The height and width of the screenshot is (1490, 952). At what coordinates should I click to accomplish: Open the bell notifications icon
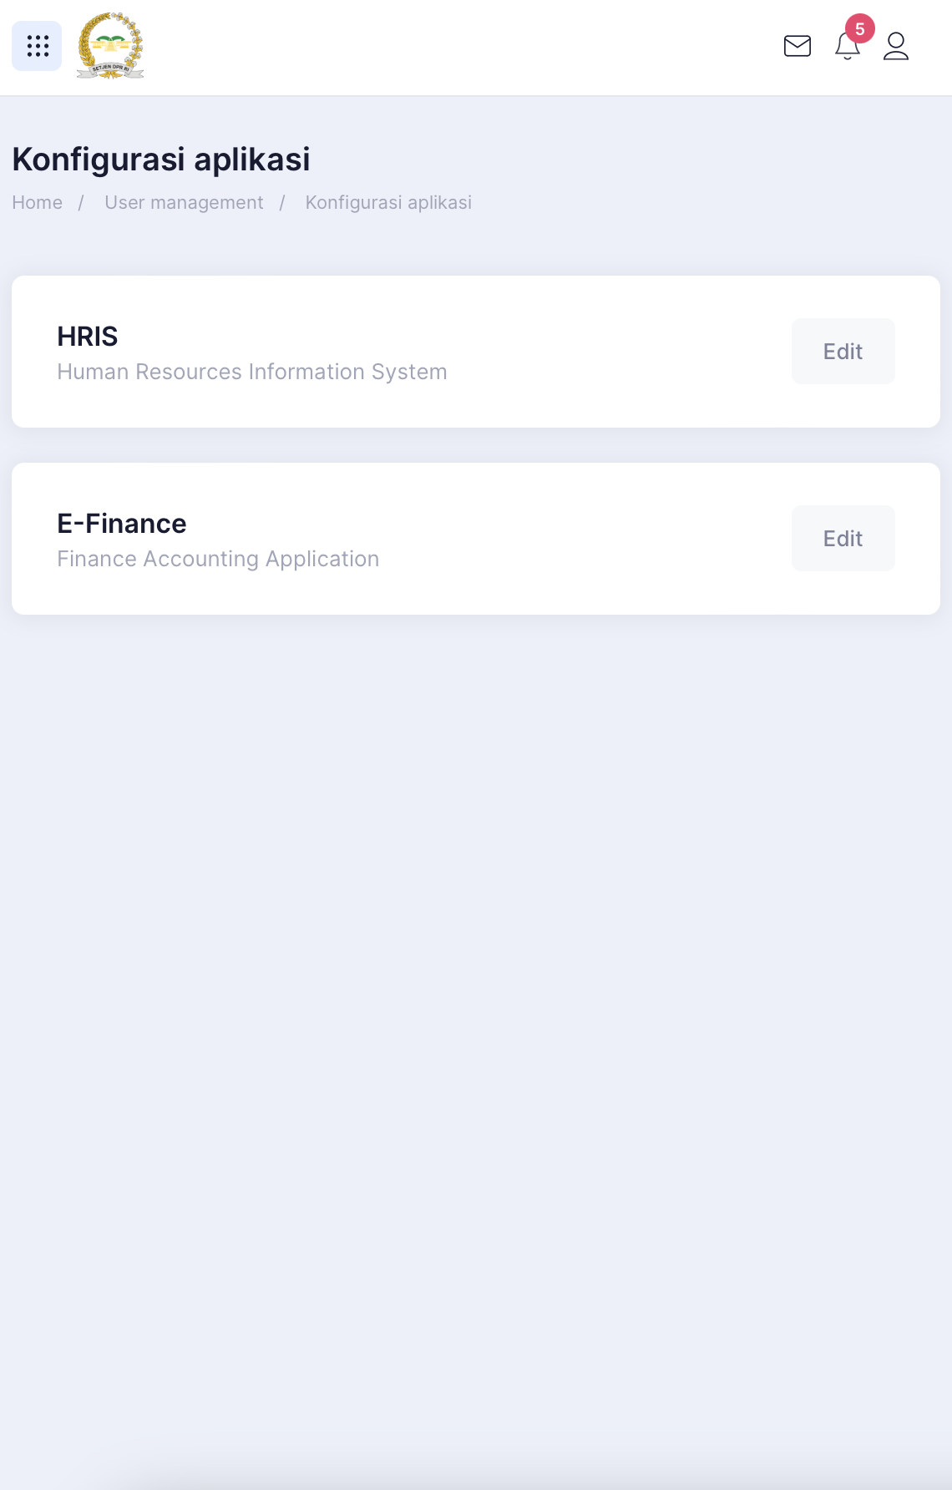tap(848, 46)
